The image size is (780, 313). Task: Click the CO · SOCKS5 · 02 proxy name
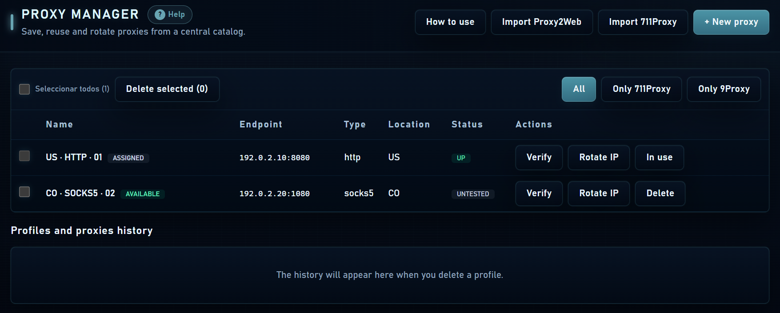click(x=80, y=194)
